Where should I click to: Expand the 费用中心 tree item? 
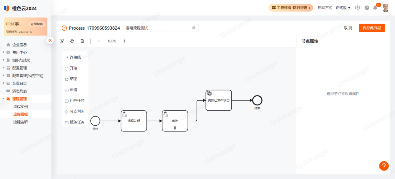click(x=3, y=52)
